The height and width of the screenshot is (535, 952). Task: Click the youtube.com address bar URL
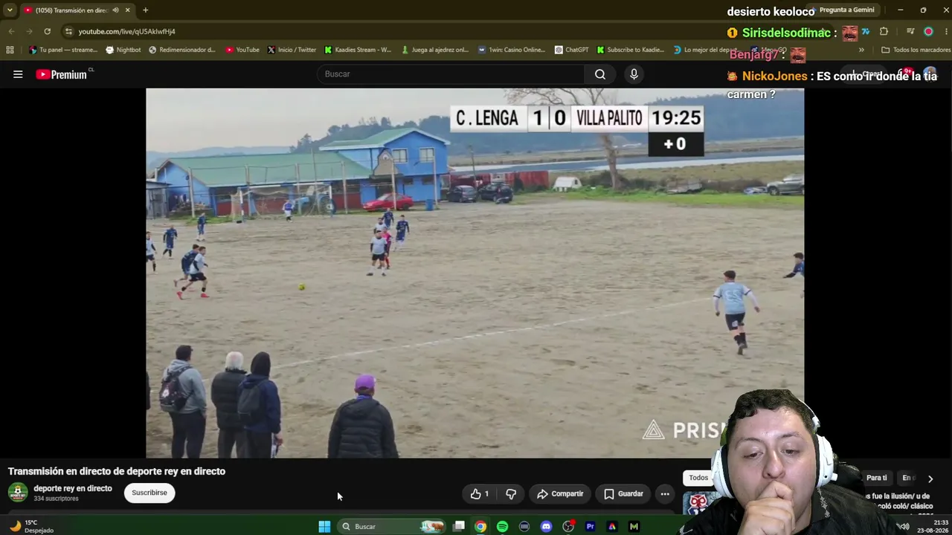pyautogui.click(x=127, y=32)
